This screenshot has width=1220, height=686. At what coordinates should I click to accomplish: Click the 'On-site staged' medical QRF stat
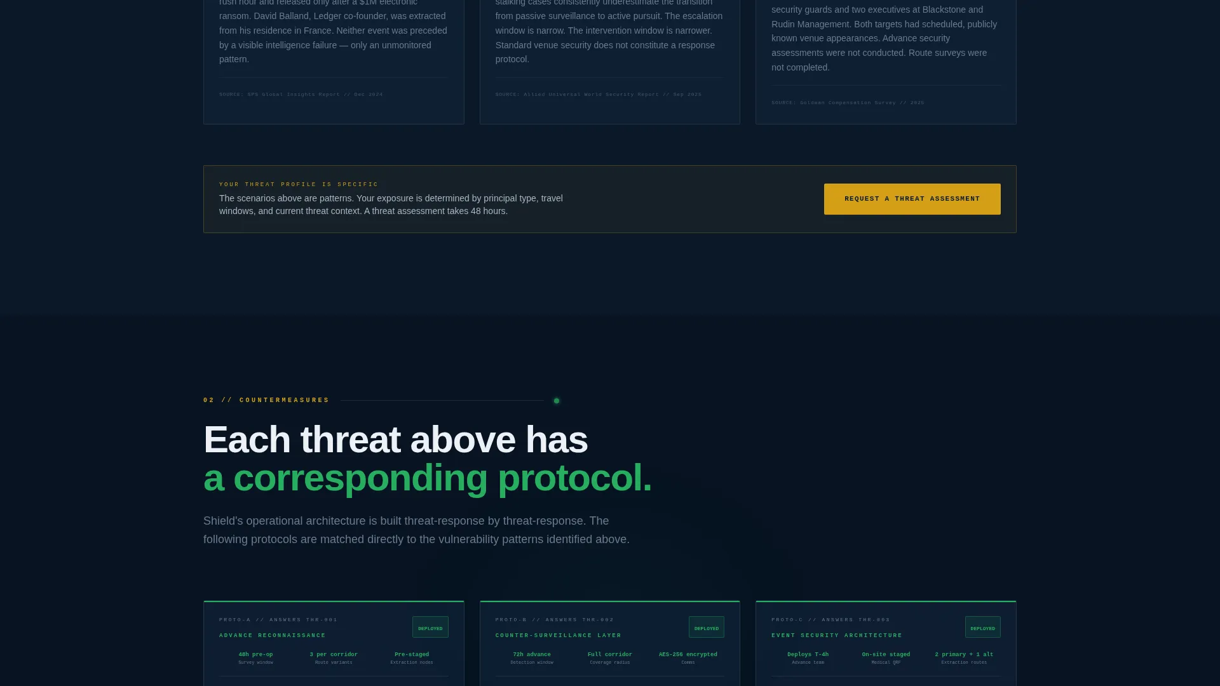(x=886, y=658)
